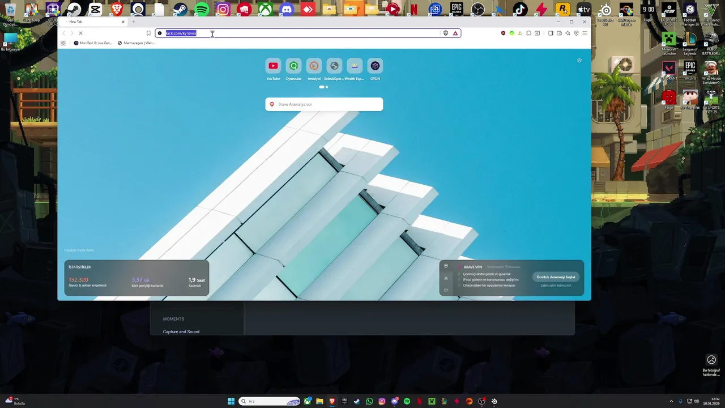Go to the second shortcut page dot

[x=327, y=87]
